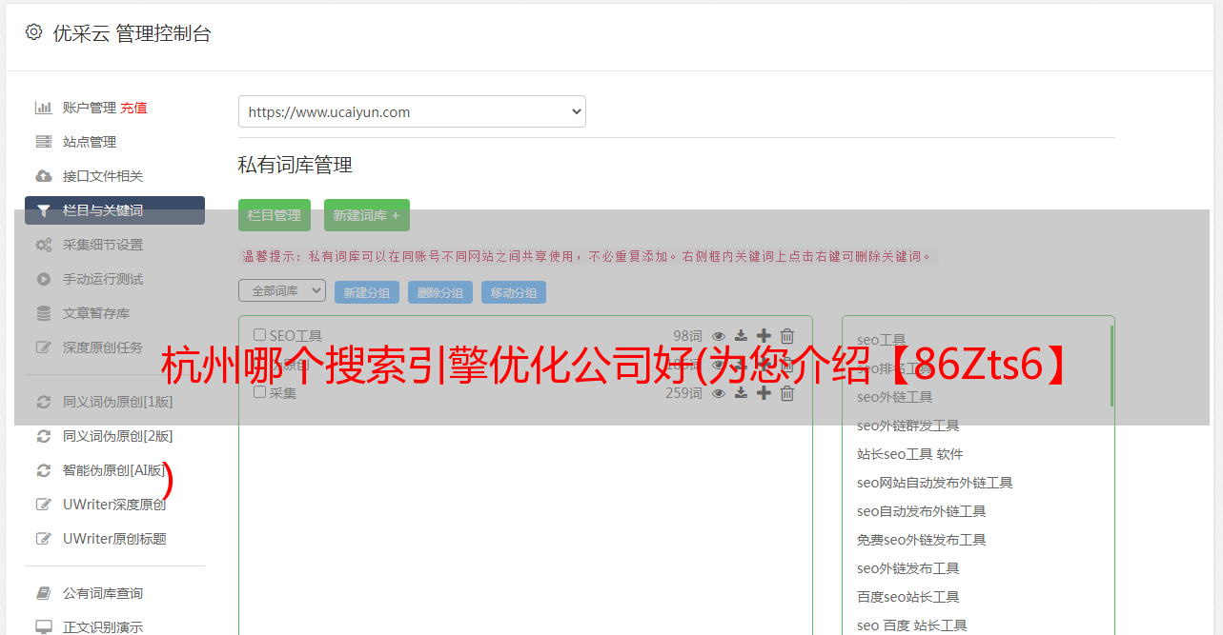Click the book icon of 公有词库查询
The image size is (1223, 635).
pos(44,593)
